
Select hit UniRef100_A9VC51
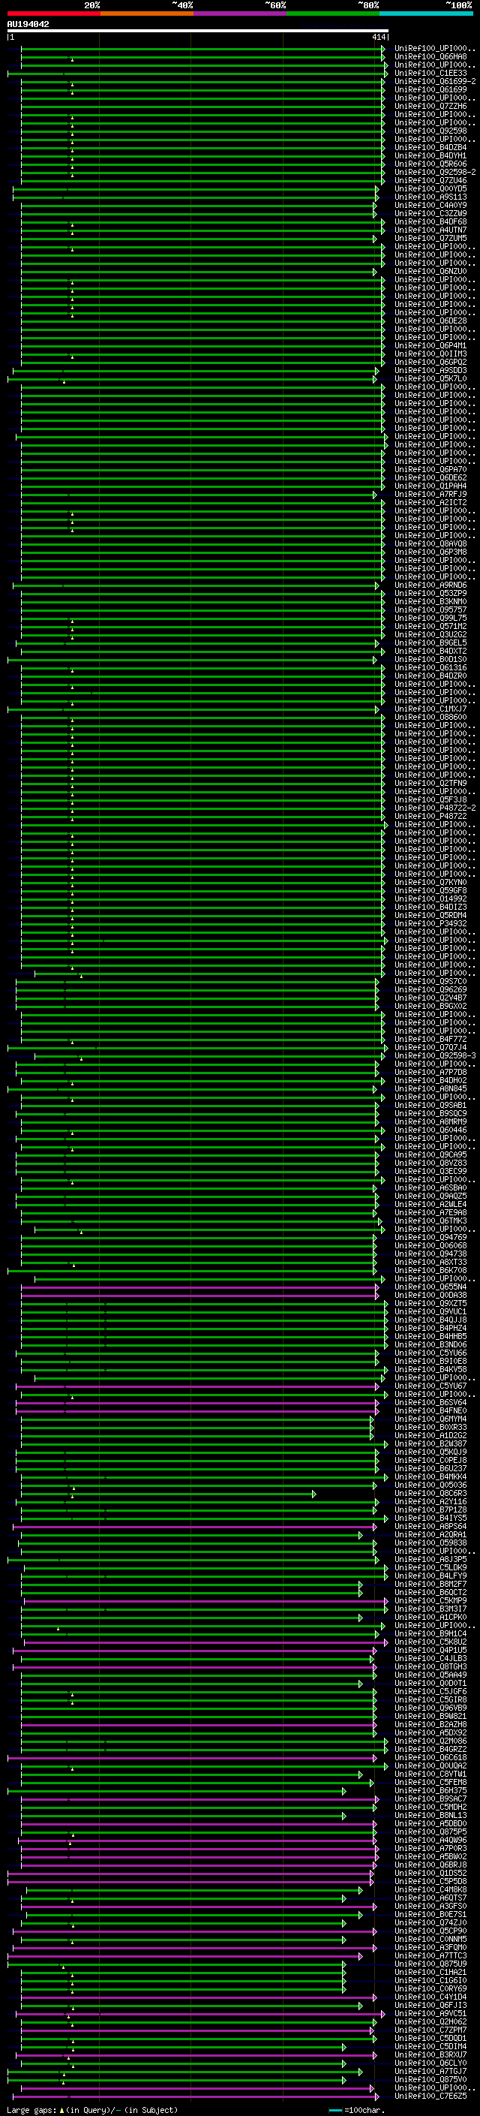(430, 2012)
